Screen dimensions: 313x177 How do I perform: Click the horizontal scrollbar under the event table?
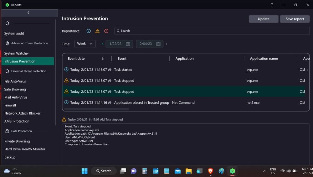point(97,109)
